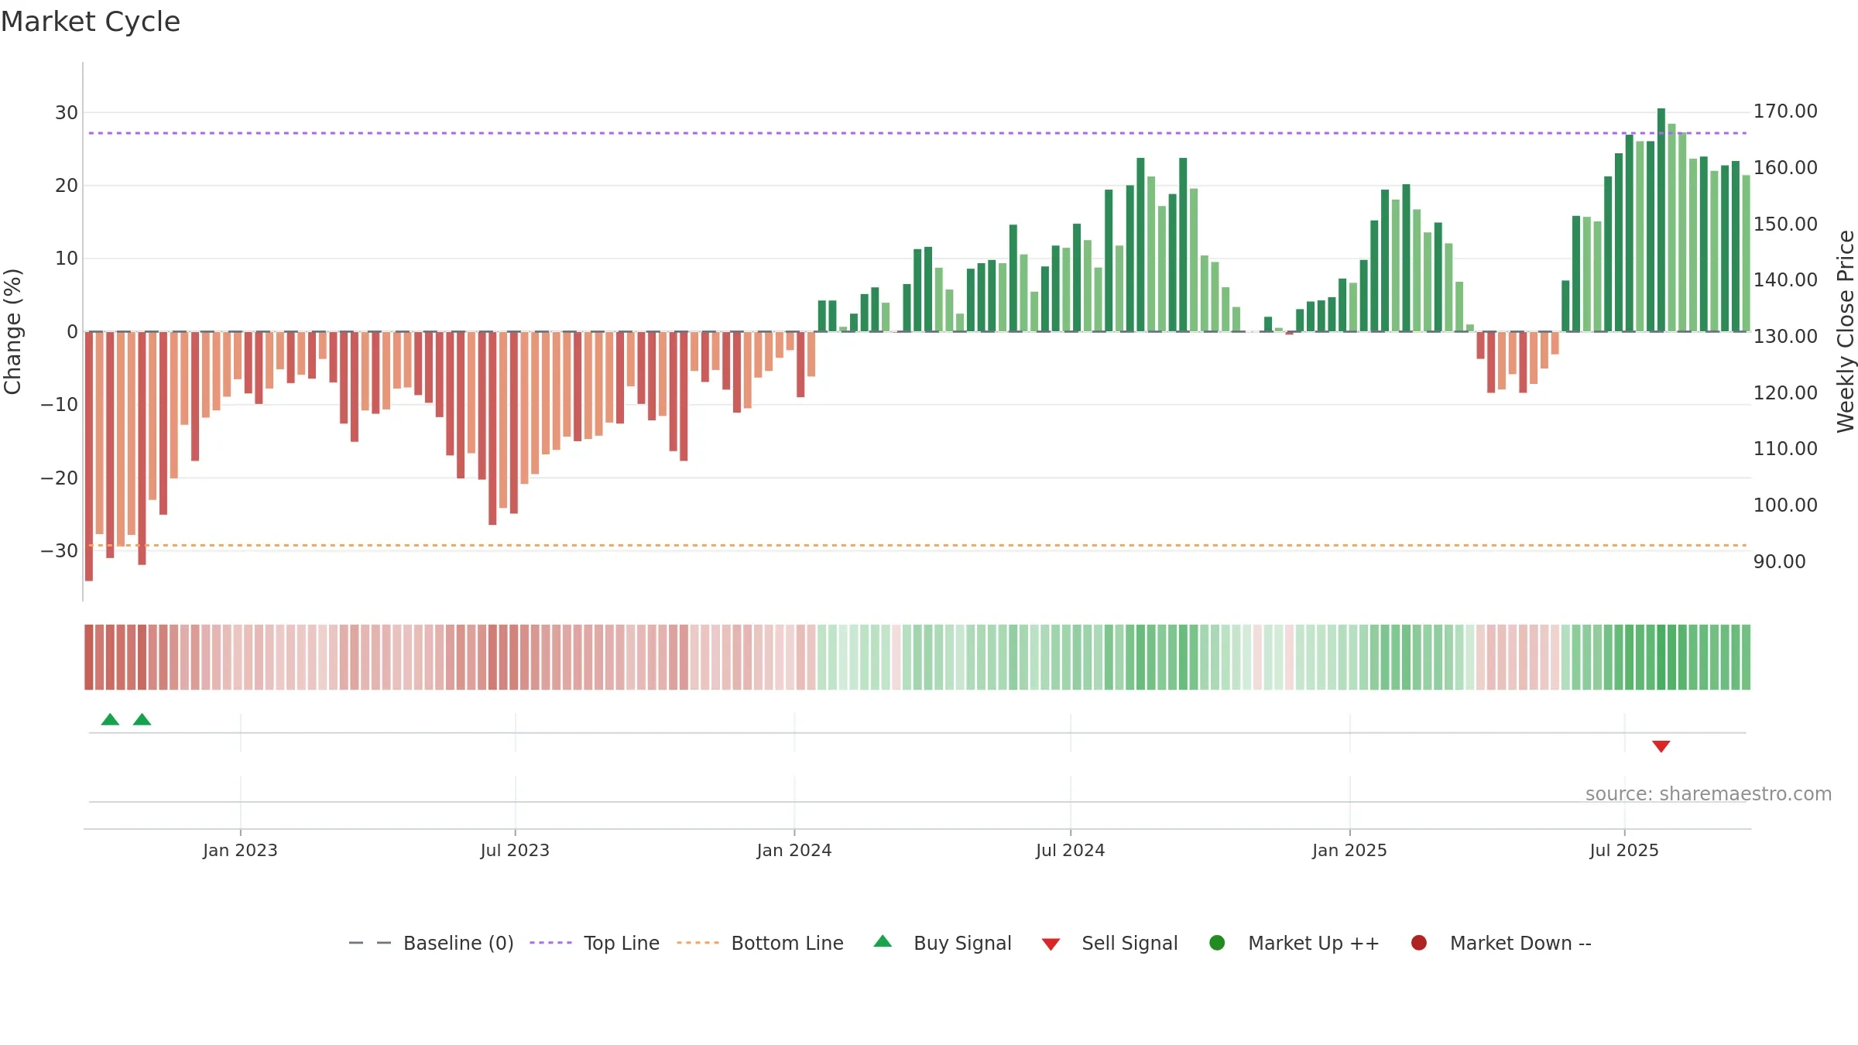This screenshot has height=1045, width=1858.
Task: Click the −30 tick on Change axis
Action: pos(60,550)
